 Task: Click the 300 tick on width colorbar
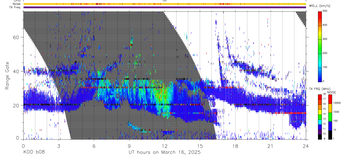pyautogui.click(x=325, y=39)
